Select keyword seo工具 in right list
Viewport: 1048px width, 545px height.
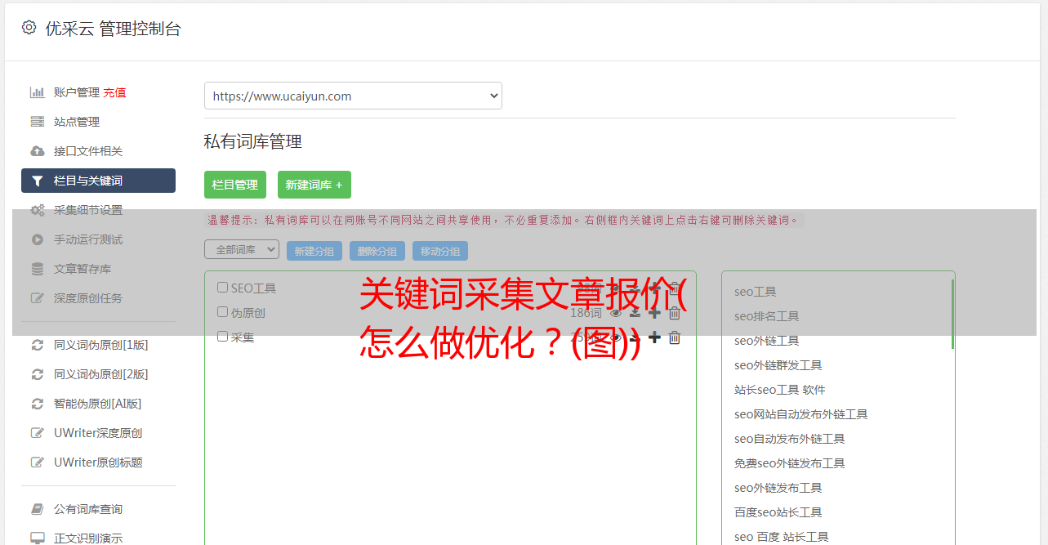[x=756, y=292]
